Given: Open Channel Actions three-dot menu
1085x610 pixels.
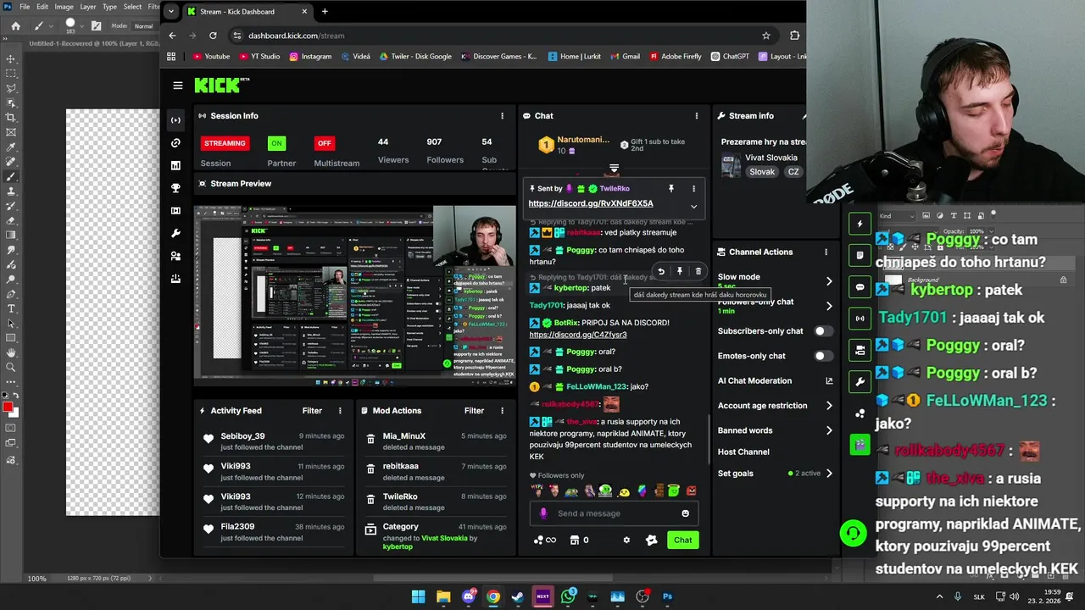Looking at the screenshot, I should [x=826, y=252].
